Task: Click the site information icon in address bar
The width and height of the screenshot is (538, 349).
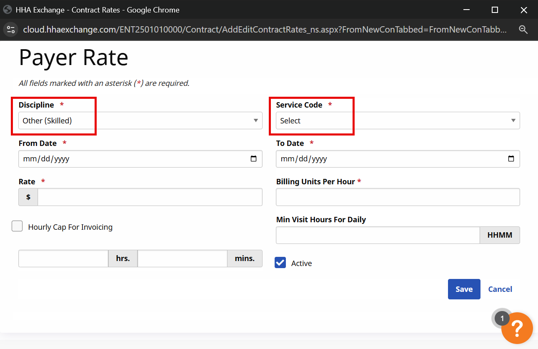Action: 10,30
